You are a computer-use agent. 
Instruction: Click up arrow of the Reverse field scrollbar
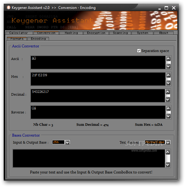pyautogui.click(x=168, y=108)
